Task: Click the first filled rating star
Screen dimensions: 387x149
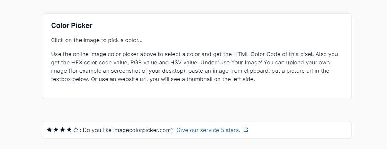Action: (49, 130)
